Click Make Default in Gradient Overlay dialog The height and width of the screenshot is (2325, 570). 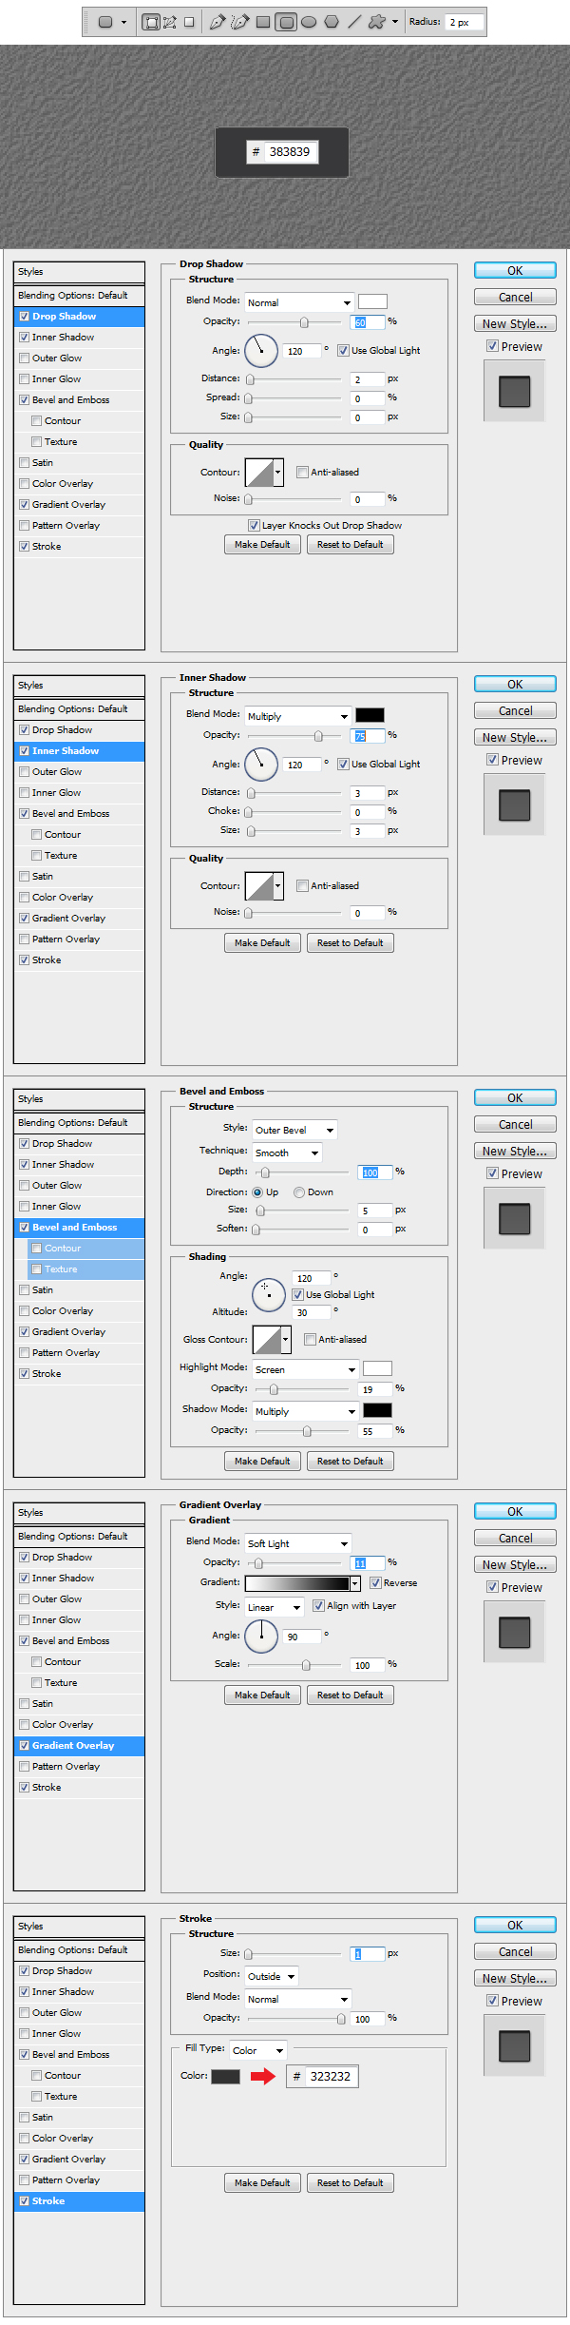[x=262, y=1695]
